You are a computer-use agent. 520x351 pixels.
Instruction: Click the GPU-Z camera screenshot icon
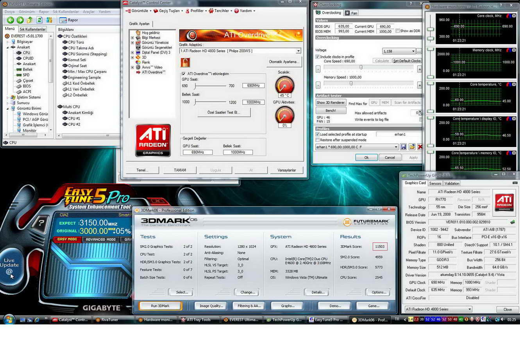515,183
